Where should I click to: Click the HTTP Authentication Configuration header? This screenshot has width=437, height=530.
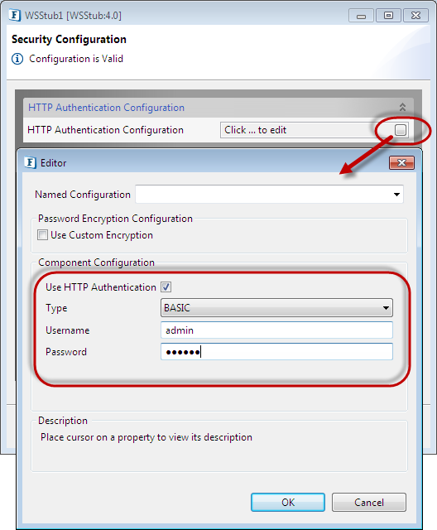pyautogui.click(x=106, y=108)
